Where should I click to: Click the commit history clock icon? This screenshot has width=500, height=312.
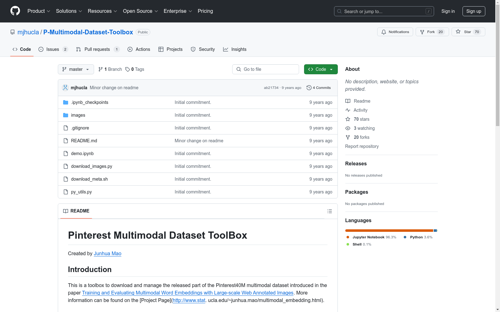[309, 88]
